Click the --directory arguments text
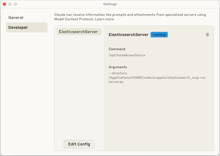220x156 pixels. click(x=157, y=78)
